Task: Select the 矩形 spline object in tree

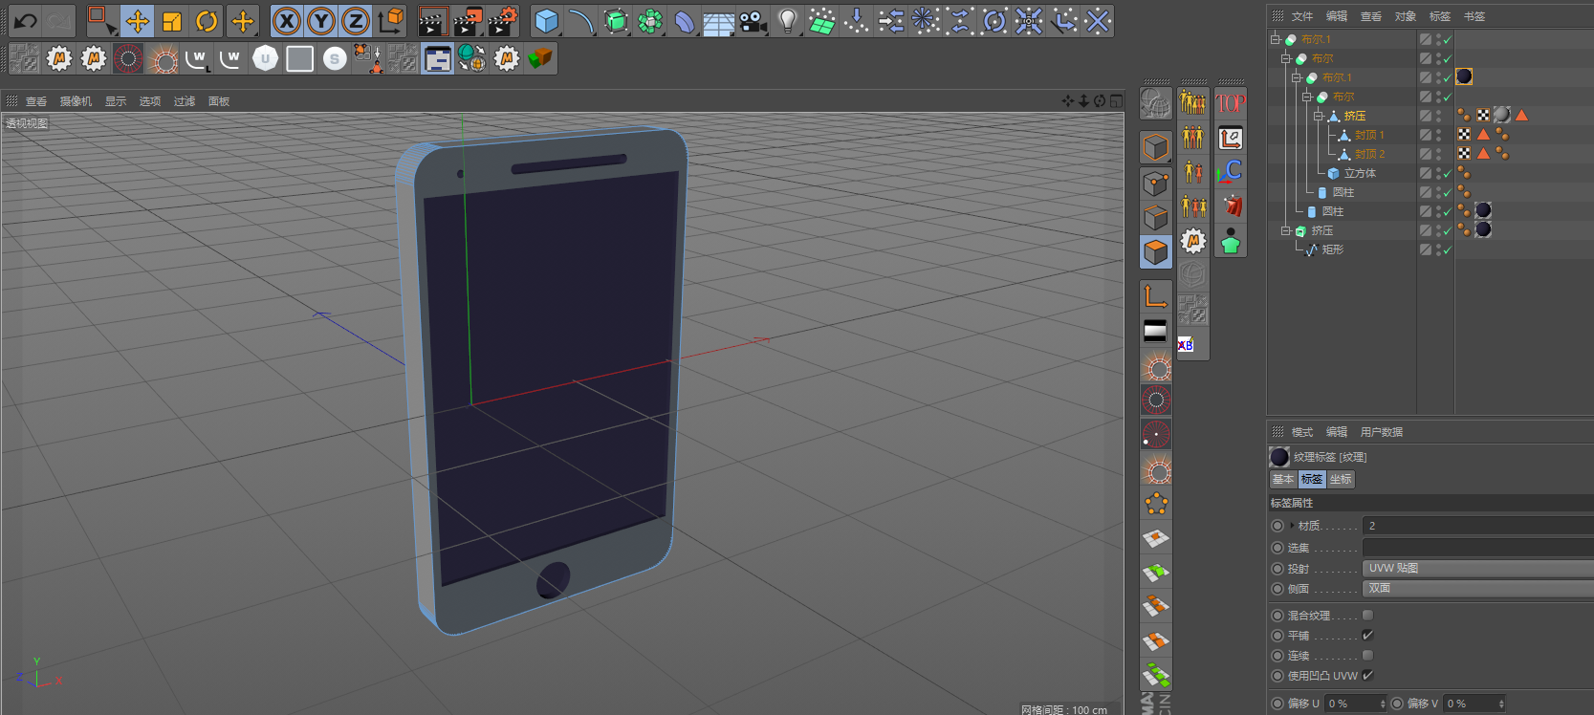Action: click(1332, 249)
